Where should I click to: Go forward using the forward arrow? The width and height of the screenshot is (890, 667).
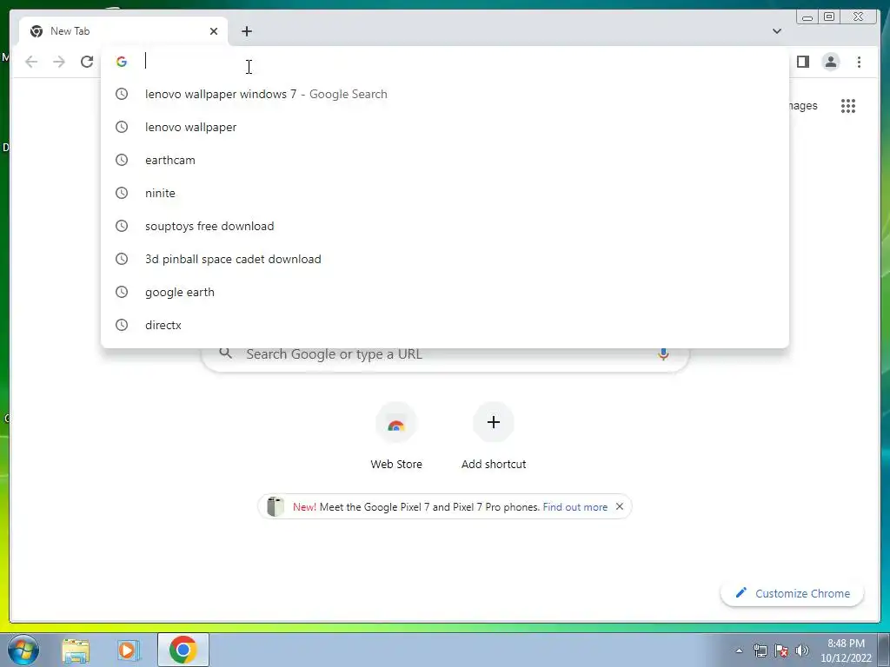click(59, 62)
